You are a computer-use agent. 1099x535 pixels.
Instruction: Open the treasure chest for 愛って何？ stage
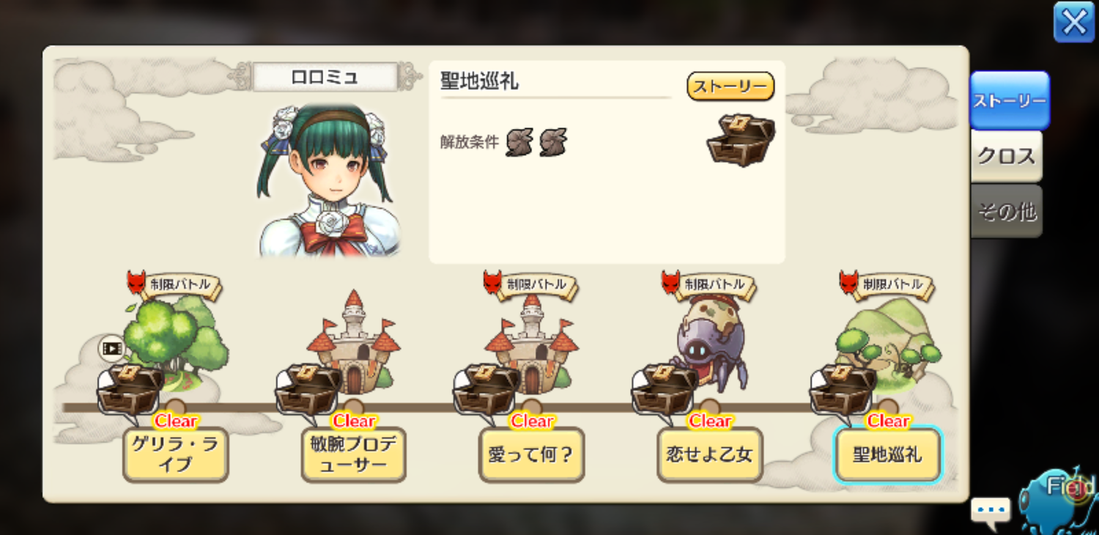pos(486,389)
